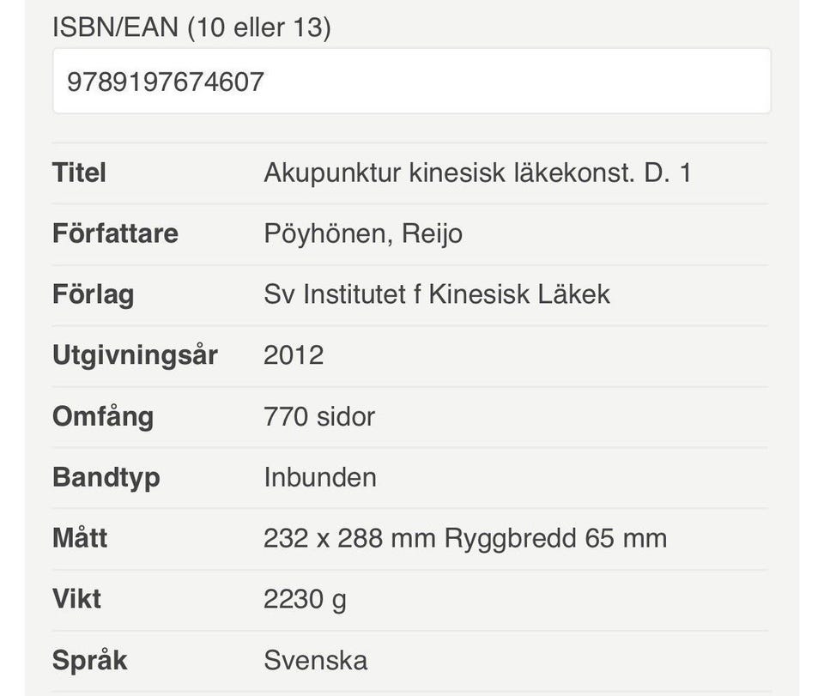
Task: Click the "Omfång" row label
Action: point(103,416)
